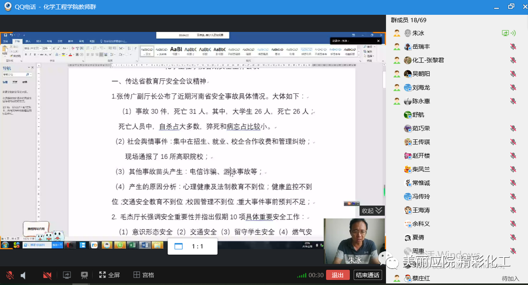Select member 化工-张黎君 in the list

point(427,60)
